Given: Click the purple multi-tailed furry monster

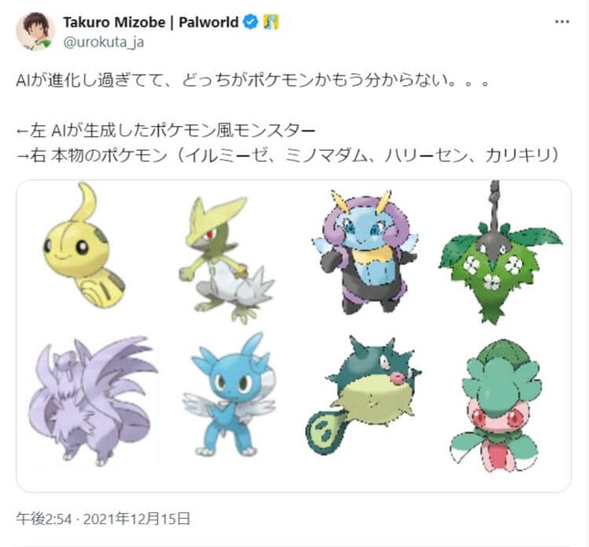Looking at the screenshot, I should (93, 401).
